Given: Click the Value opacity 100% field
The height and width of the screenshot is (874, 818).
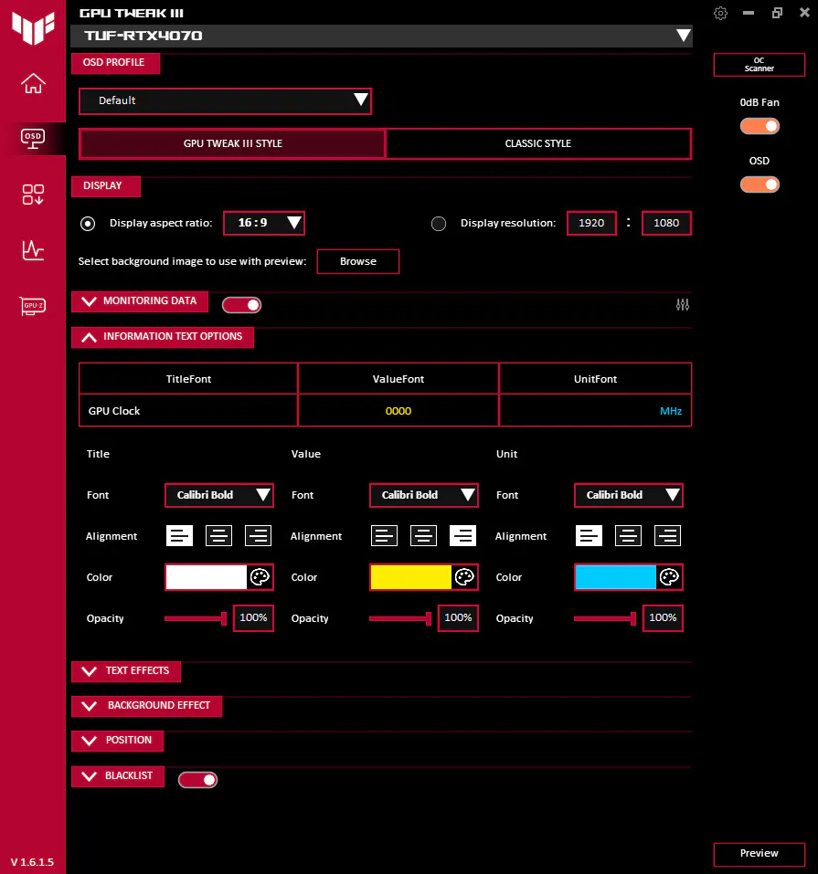Looking at the screenshot, I should pyautogui.click(x=458, y=617).
